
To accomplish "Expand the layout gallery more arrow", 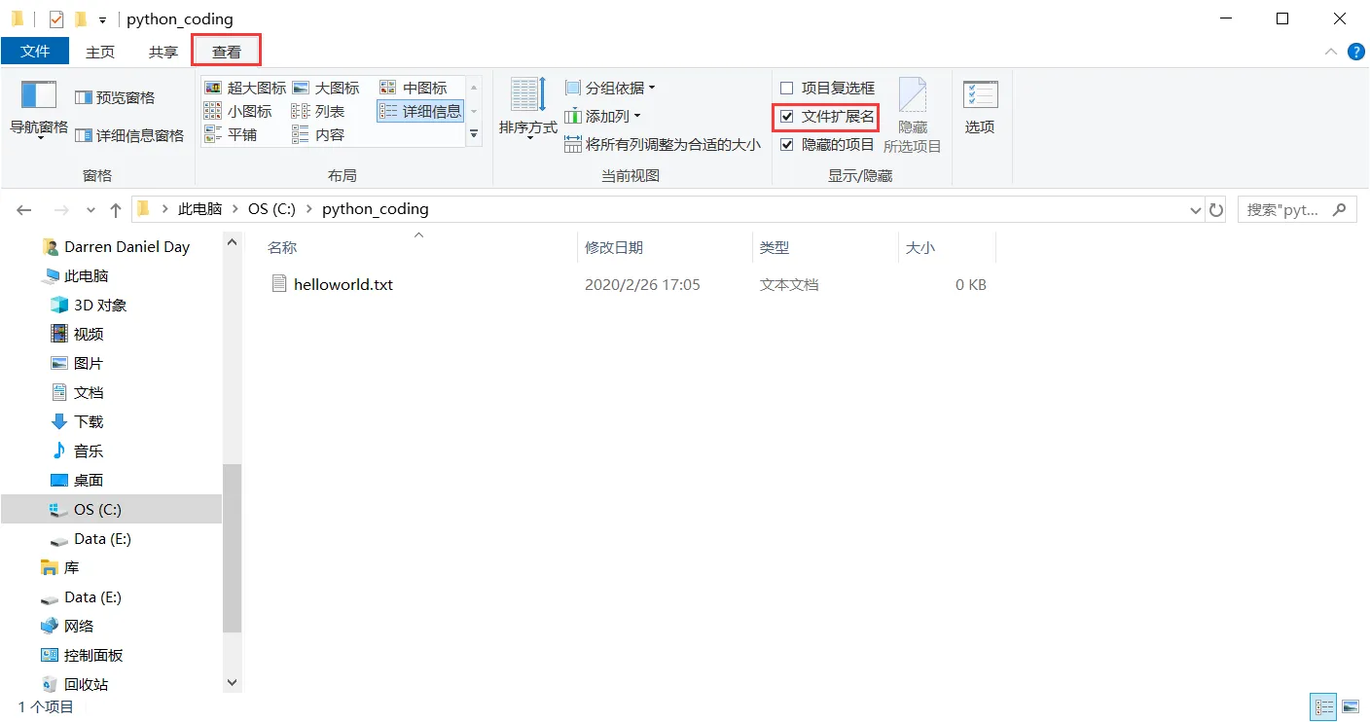I will (474, 134).
